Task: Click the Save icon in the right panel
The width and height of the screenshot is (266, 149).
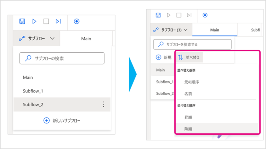Action: pyautogui.click(x=158, y=15)
